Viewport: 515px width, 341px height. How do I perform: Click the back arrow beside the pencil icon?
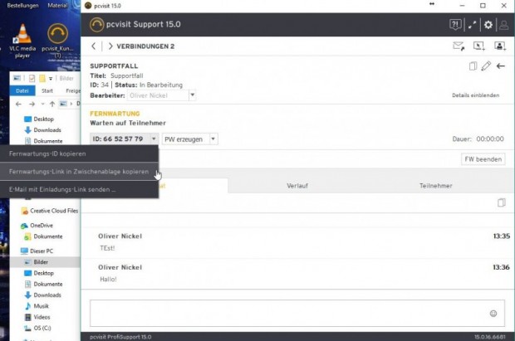(x=500, y=66)
